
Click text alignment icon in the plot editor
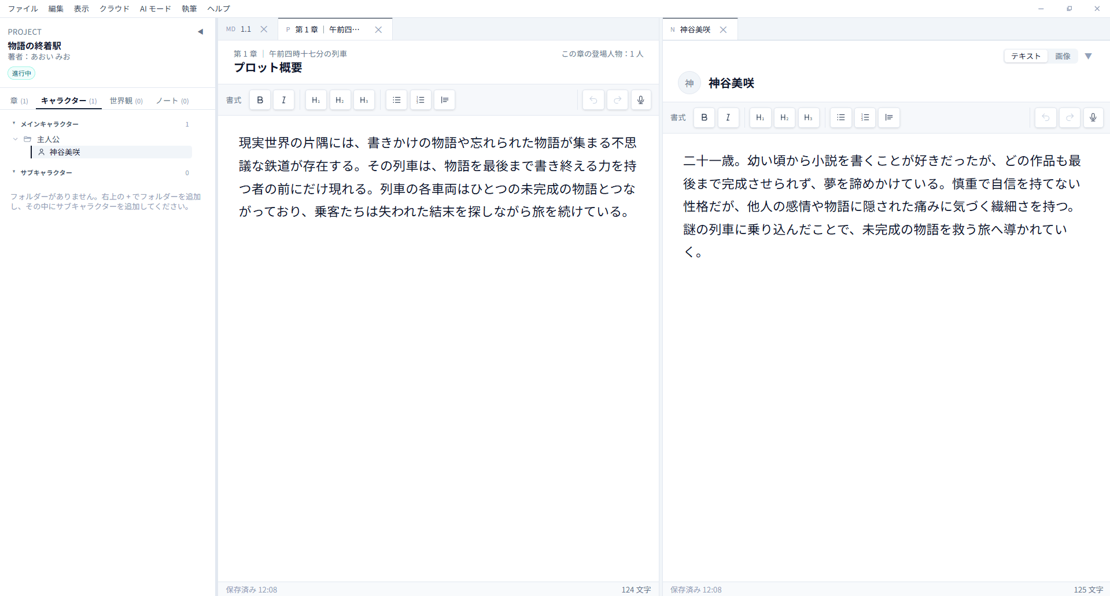[x=444, y=100]
